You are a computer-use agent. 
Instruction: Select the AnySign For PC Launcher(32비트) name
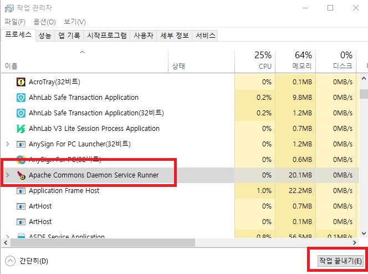click(x=80, y=144)
